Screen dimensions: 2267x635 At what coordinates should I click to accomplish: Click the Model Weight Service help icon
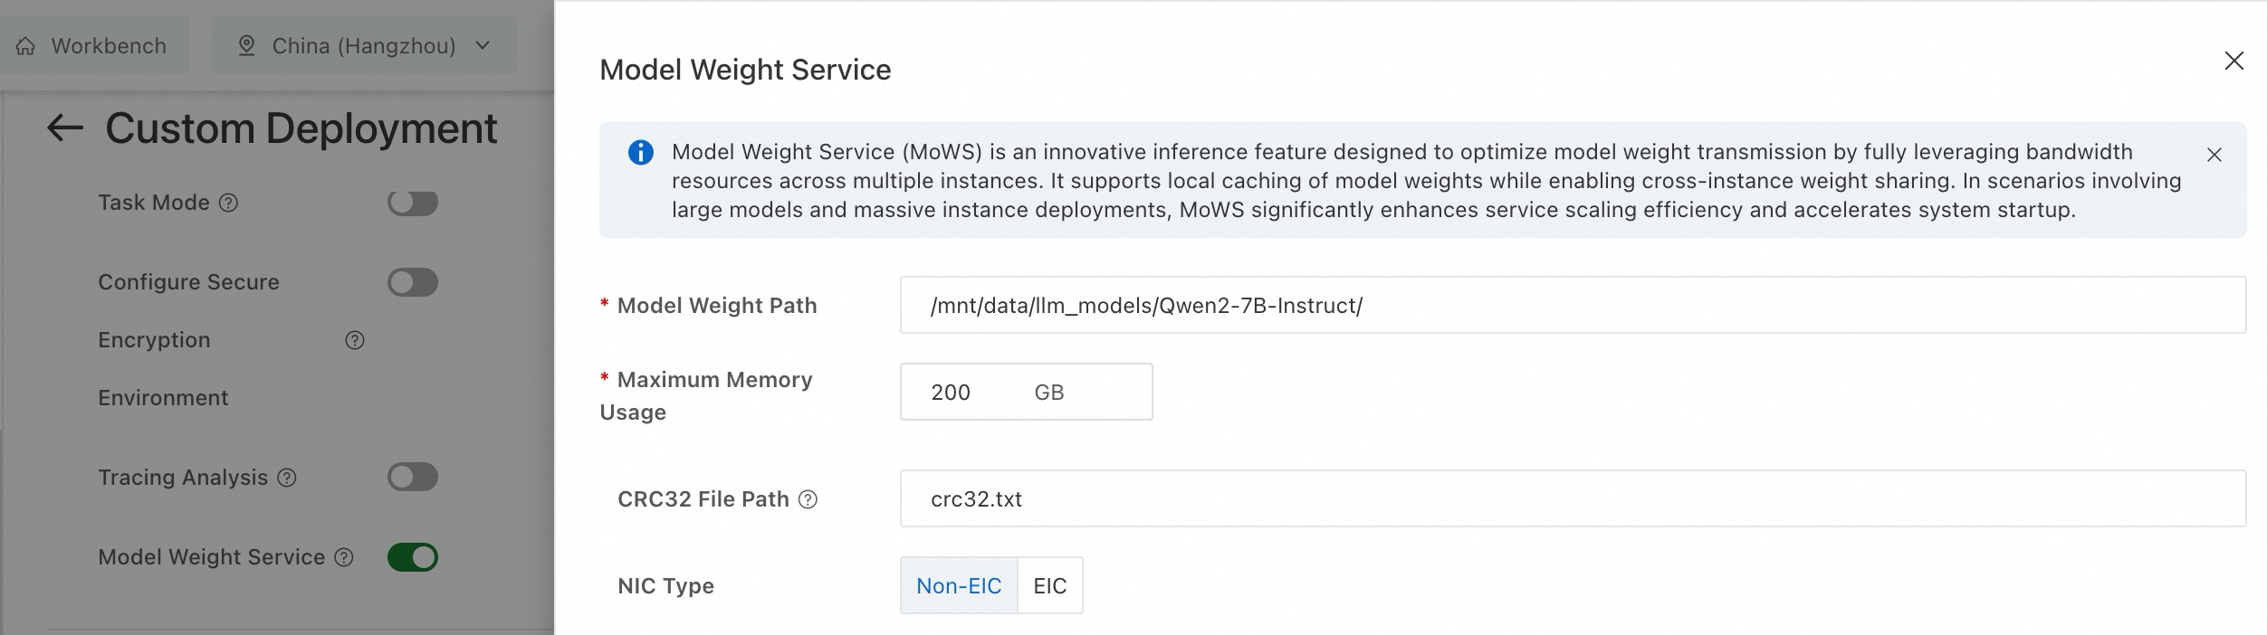pos(344,557)
